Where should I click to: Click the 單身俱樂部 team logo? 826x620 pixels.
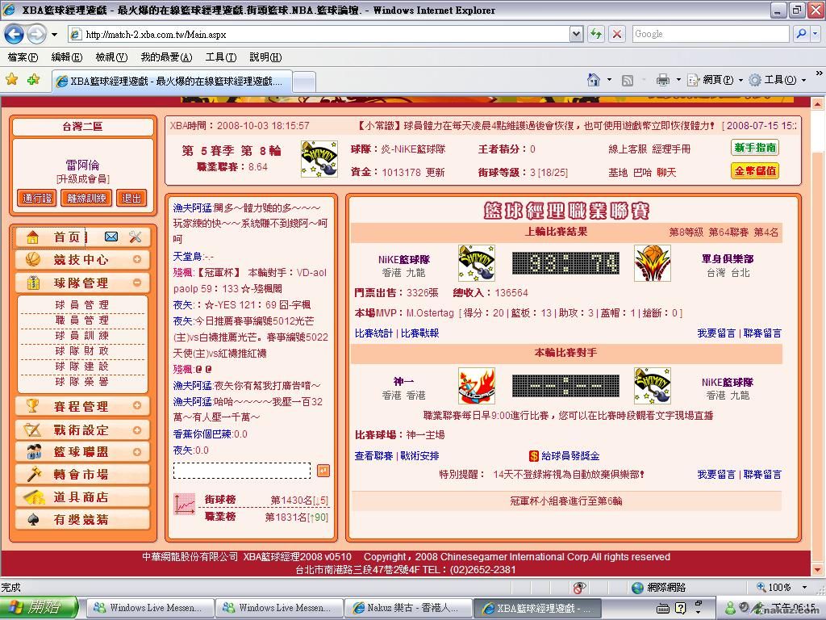point(652,263)
